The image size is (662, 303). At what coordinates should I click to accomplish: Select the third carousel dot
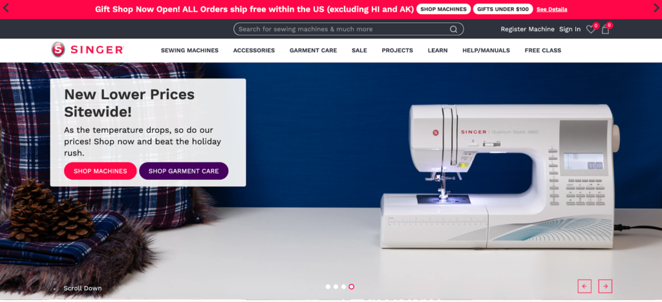coord(344,287)
